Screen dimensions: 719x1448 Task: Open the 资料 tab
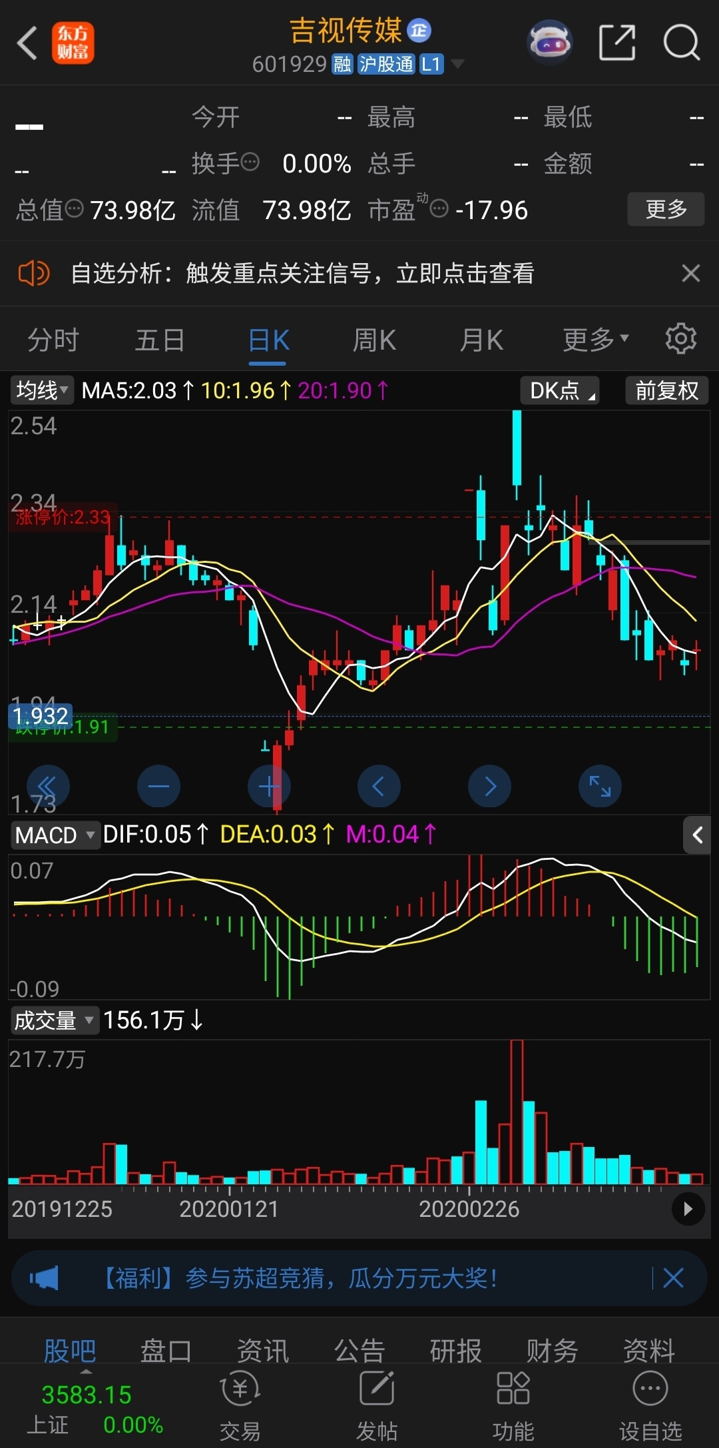pos(649,1351)
